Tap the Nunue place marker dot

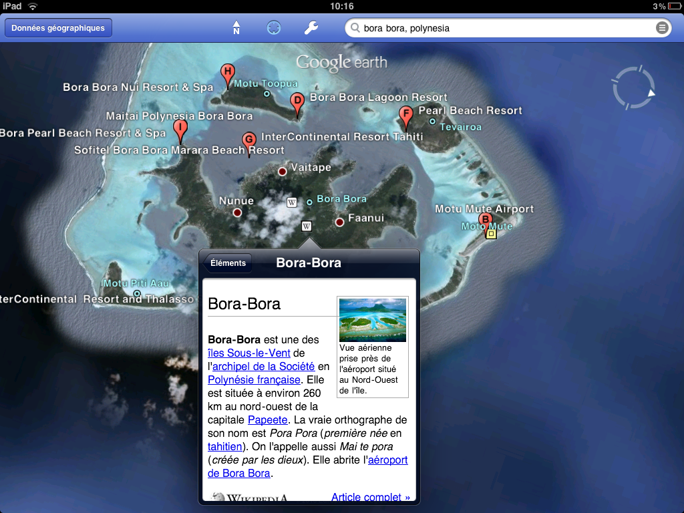click(x=237, y=213)
